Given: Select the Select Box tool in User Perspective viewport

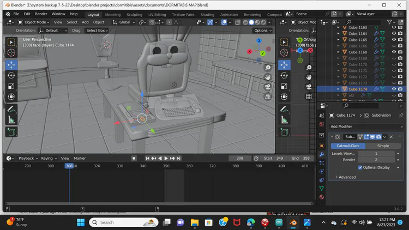Looking at the screenshot, I should pos(11,42).
